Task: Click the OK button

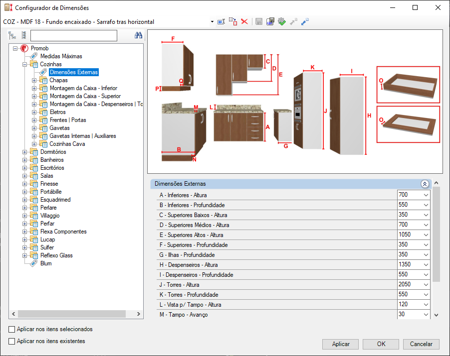Action: click(x=381, y=344)
